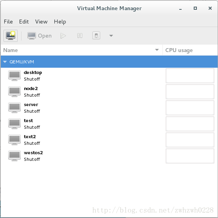Open the Edit menu

point(24,22)
